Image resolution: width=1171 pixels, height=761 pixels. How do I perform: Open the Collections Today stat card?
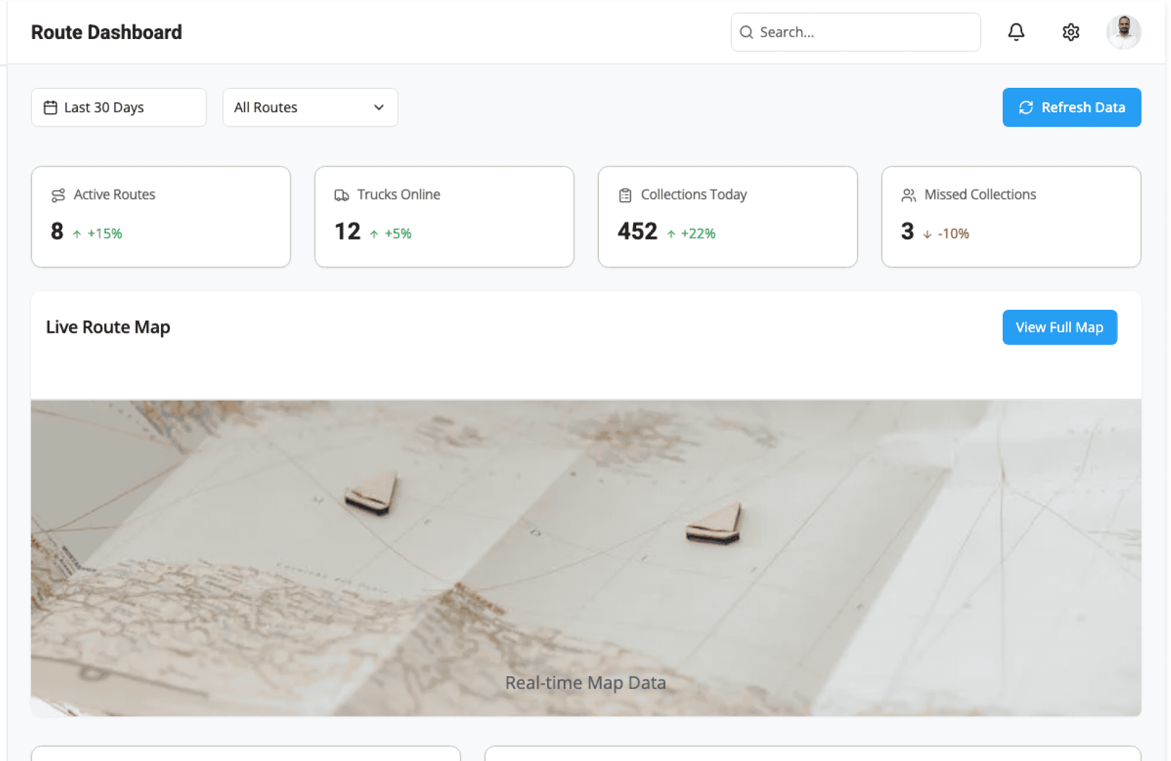[727, 217]
